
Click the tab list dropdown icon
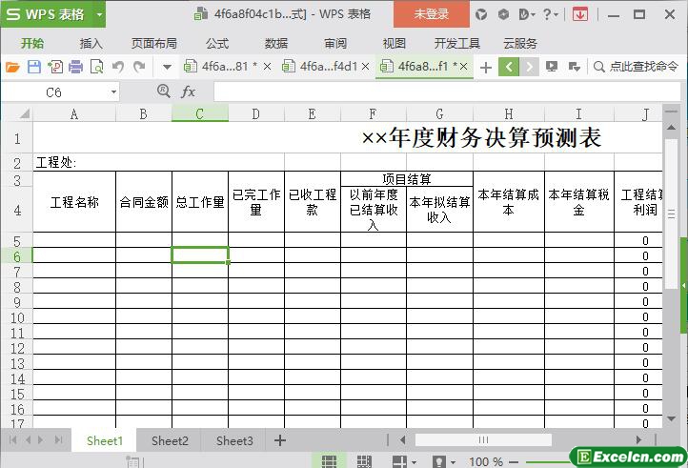575,67
